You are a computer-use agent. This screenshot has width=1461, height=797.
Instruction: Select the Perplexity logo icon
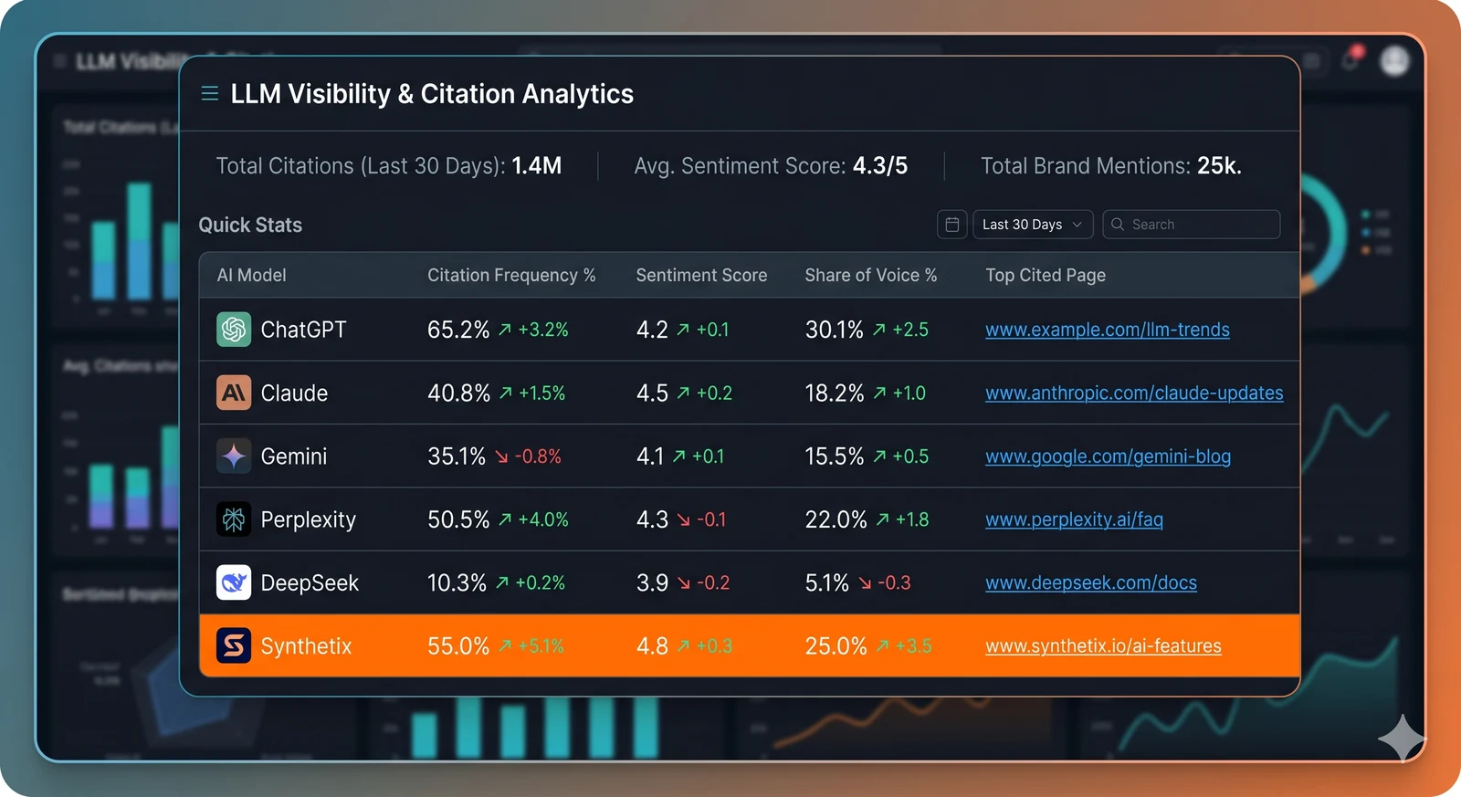click(234, 519)
